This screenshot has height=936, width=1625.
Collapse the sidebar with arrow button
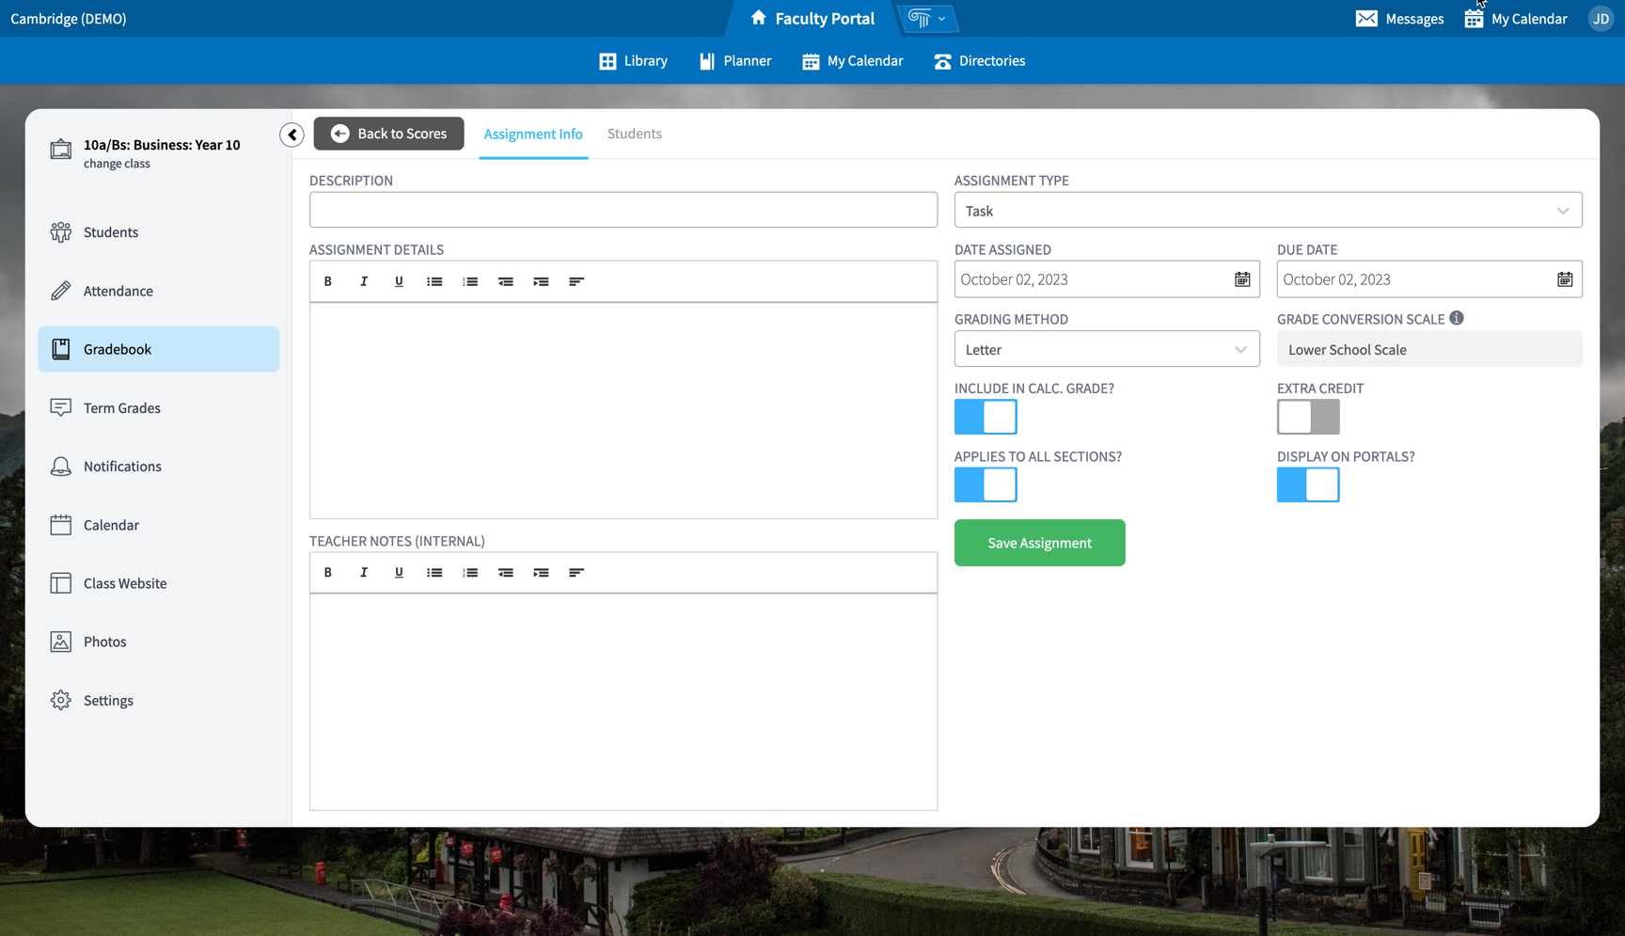pyautogui.click(x=292, y=135)
